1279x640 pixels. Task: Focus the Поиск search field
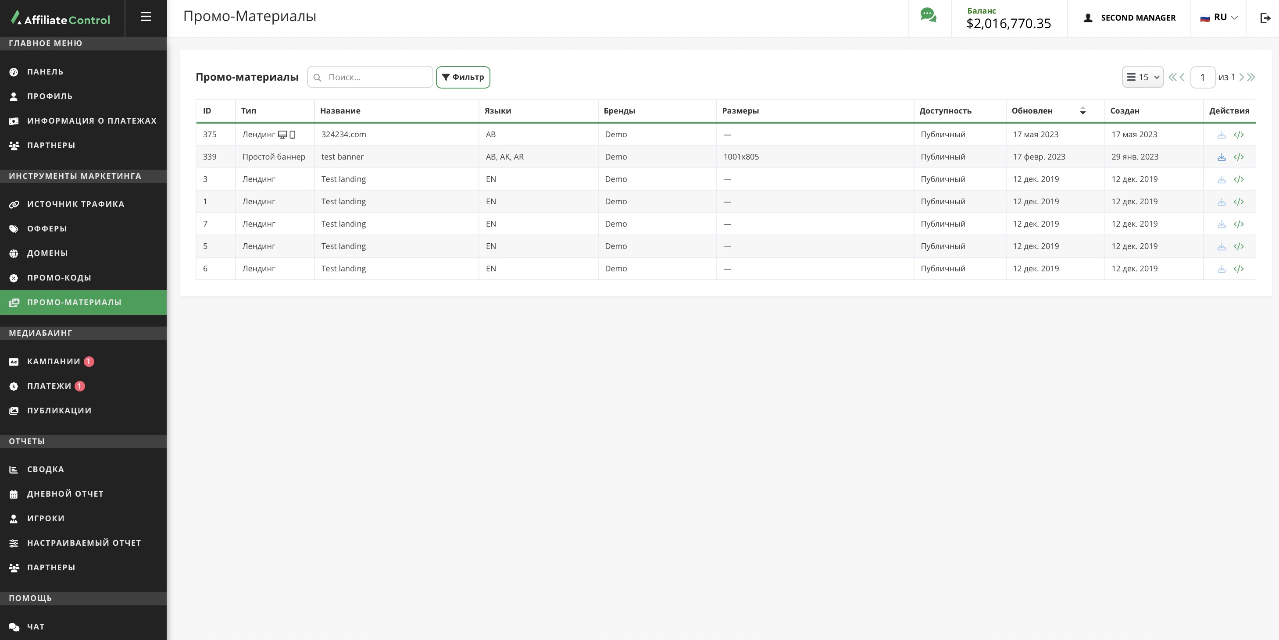click(377, 78)
